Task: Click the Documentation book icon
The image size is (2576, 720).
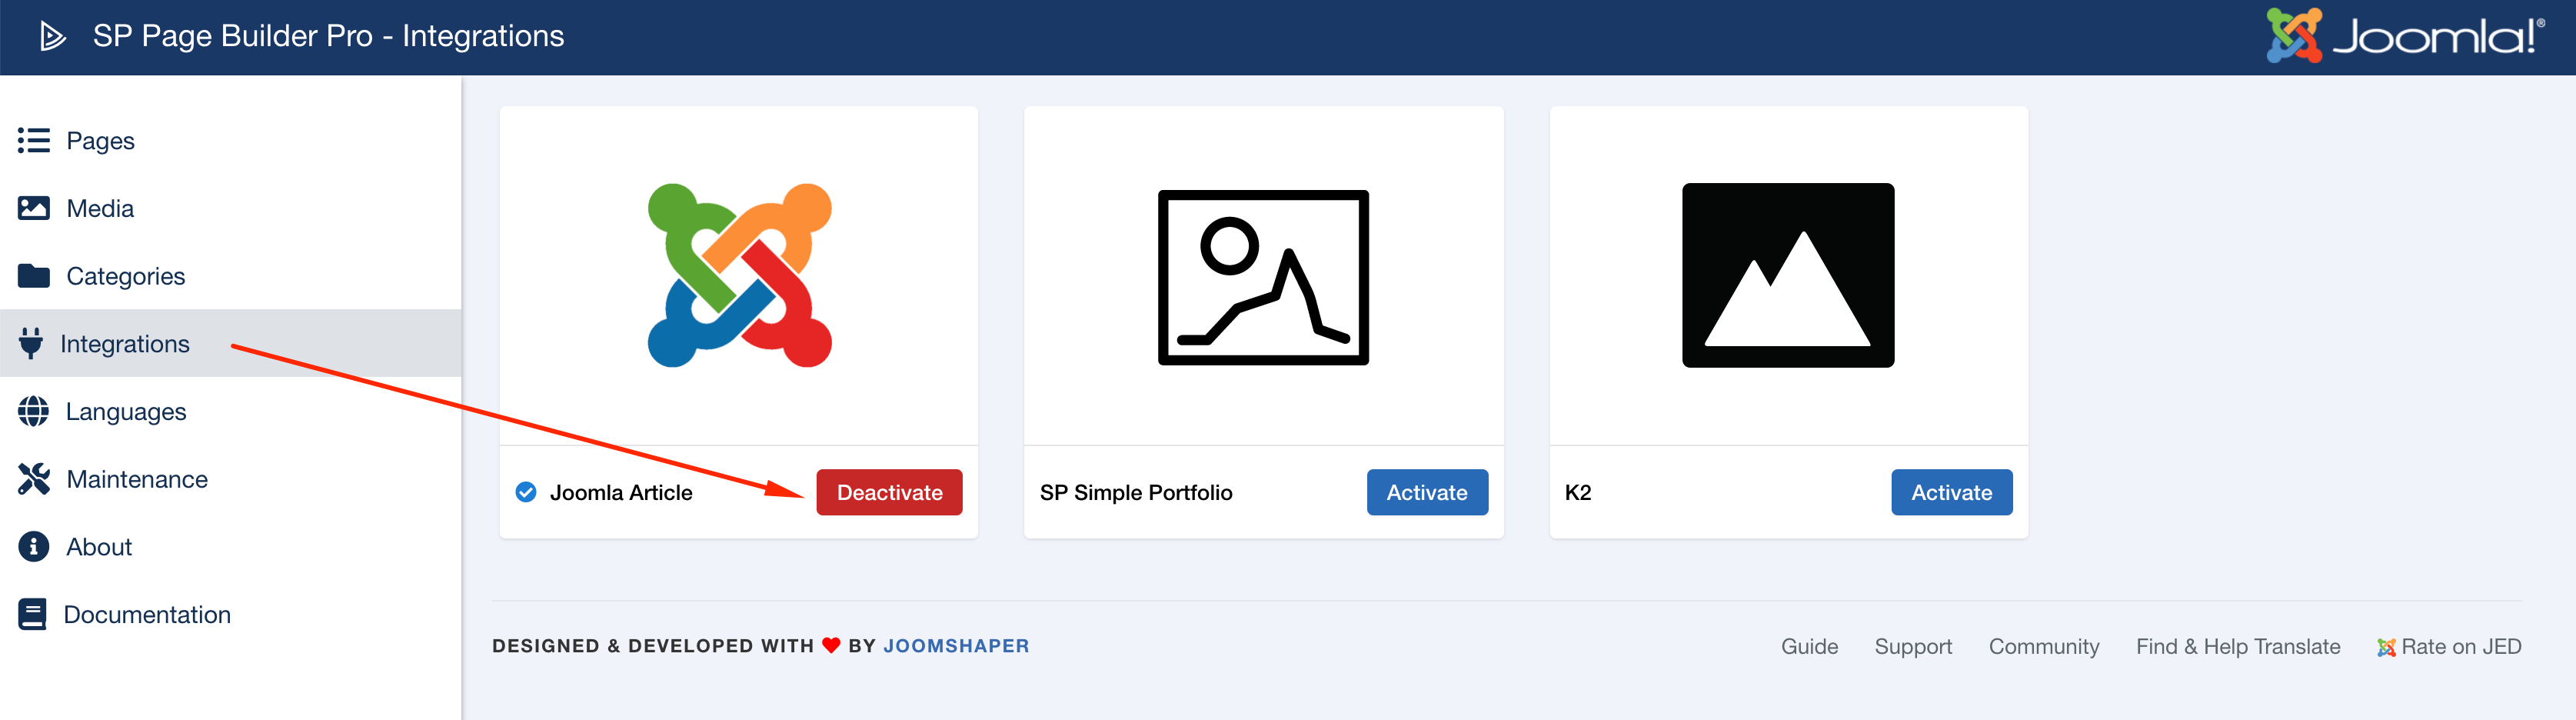Action: (x=32, y=614)
